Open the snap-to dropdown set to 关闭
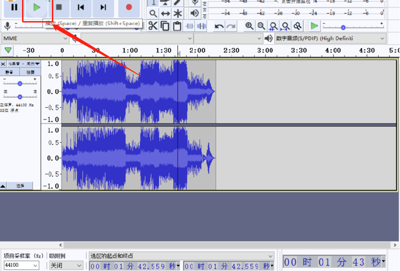 66,265
